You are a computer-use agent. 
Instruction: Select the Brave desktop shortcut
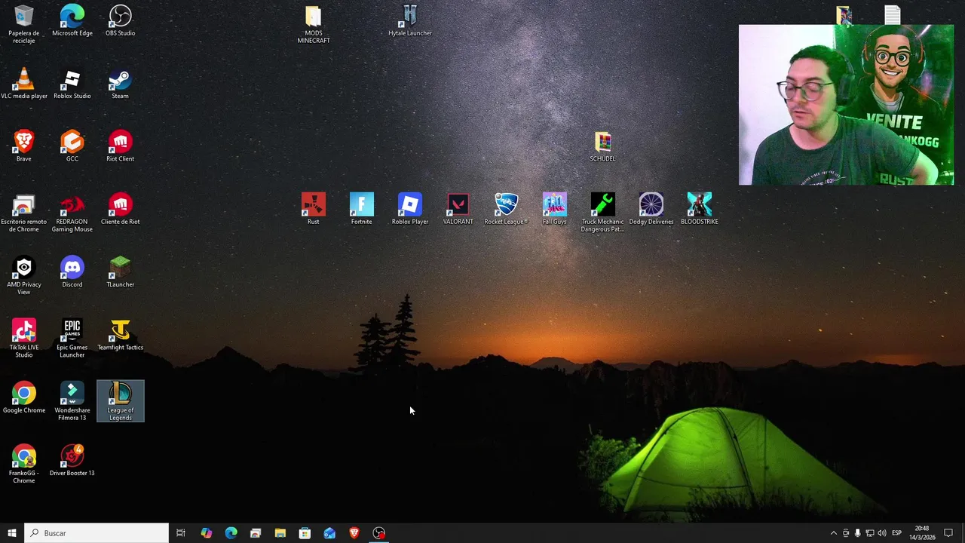pyautogui.click(x=24, y=146)
